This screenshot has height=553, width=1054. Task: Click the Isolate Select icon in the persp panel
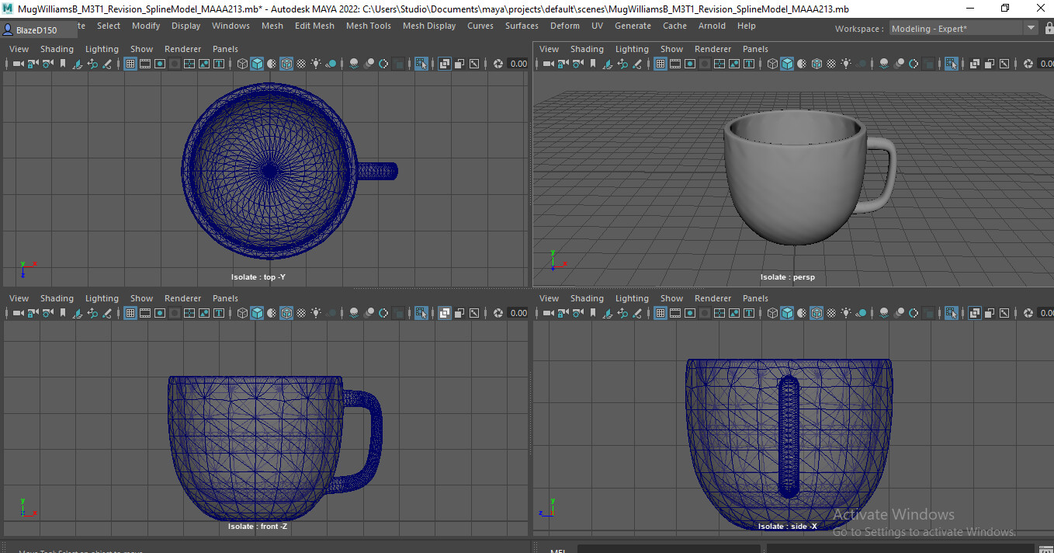(x=953, y=64)
